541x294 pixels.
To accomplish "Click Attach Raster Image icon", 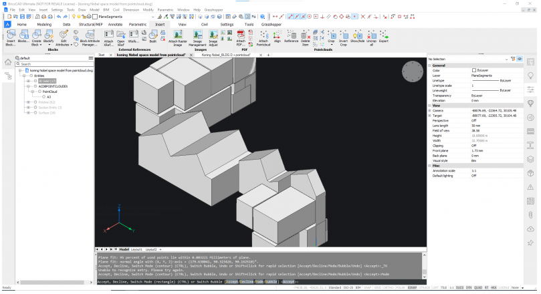I will 178,37.
